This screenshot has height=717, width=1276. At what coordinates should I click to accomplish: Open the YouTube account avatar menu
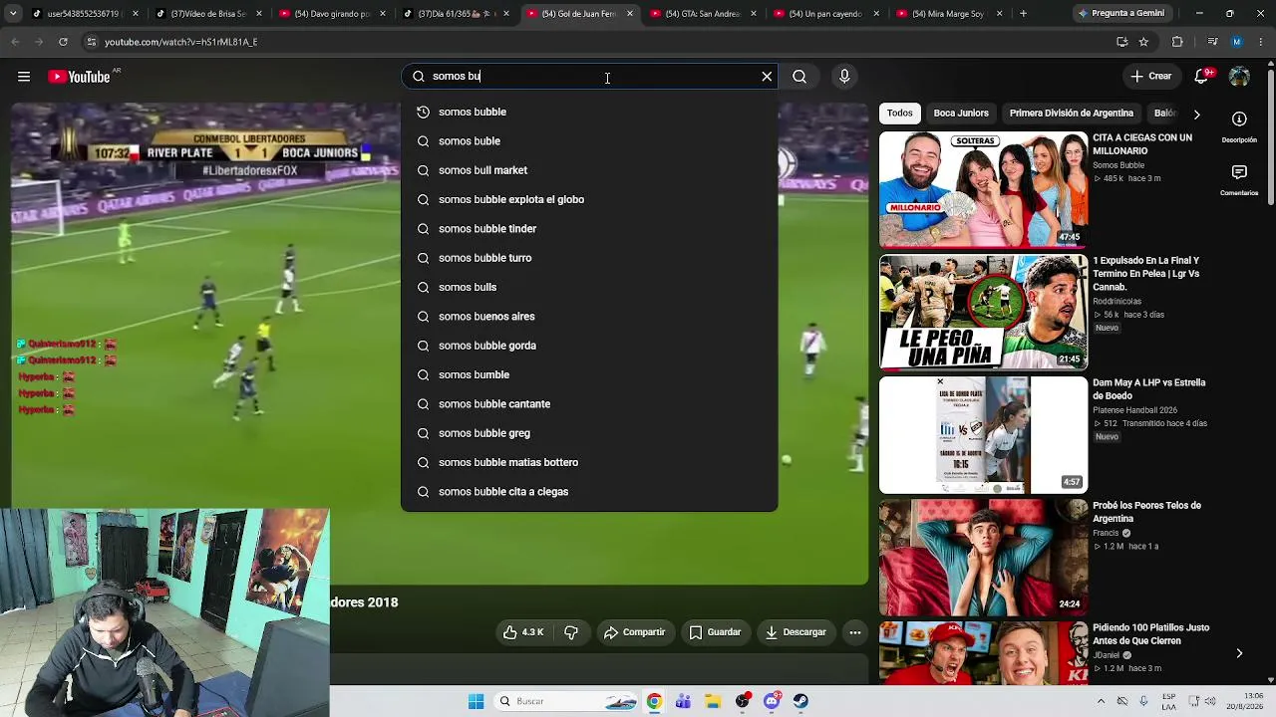(1239, 77)
